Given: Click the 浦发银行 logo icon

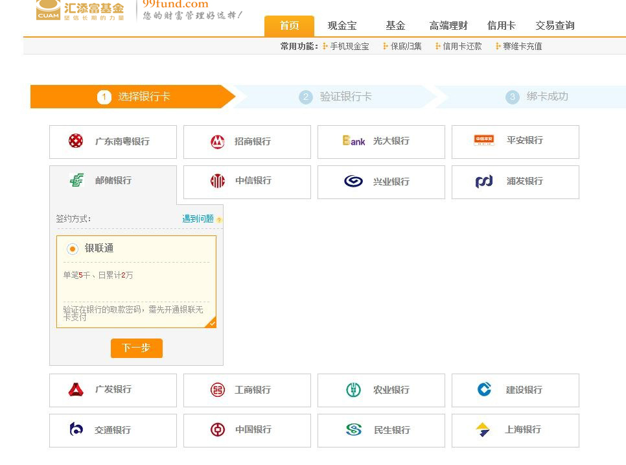Looking at the screenshot, I should [x=484, y=182].
